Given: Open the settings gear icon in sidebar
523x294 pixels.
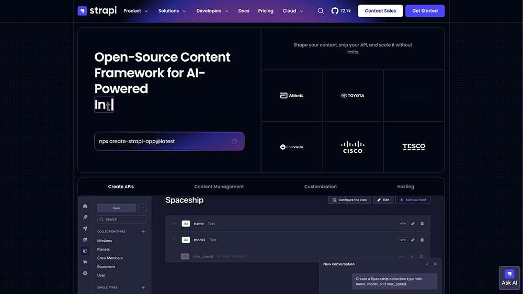Looking at the screenshot, I should 85,273.
